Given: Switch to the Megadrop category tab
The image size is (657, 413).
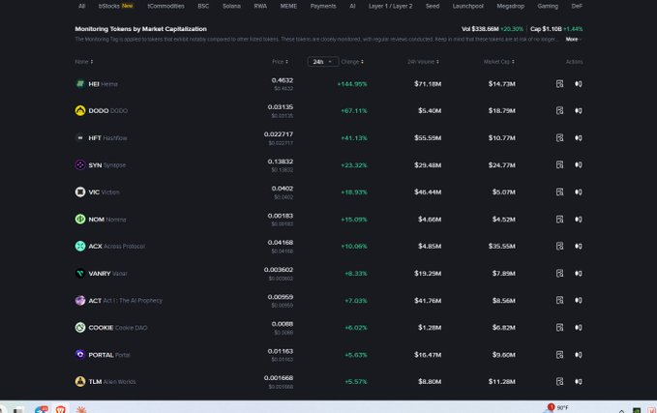Looking at the screenshot, I should tap(510, 6).
